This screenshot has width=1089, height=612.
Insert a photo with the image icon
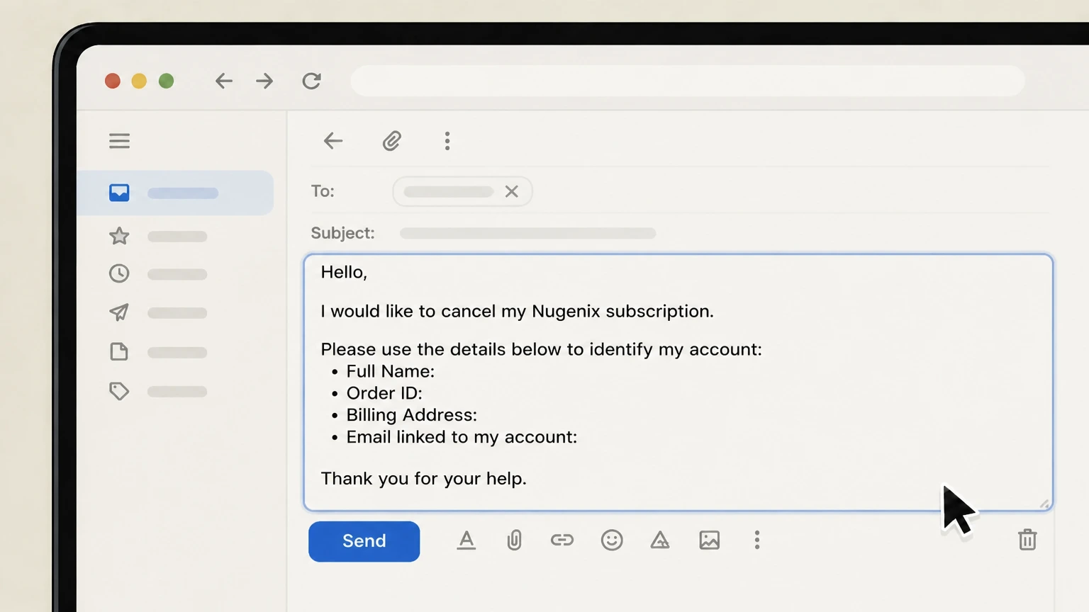[709, 540]
